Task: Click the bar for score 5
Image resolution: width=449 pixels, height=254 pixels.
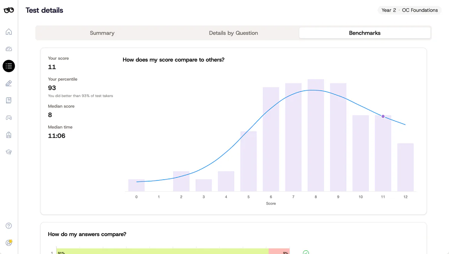Action: [x=248, y=161]
